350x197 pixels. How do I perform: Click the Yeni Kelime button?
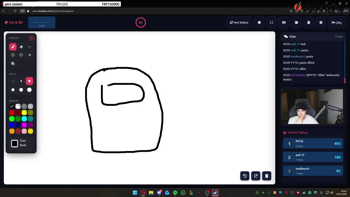239,22
